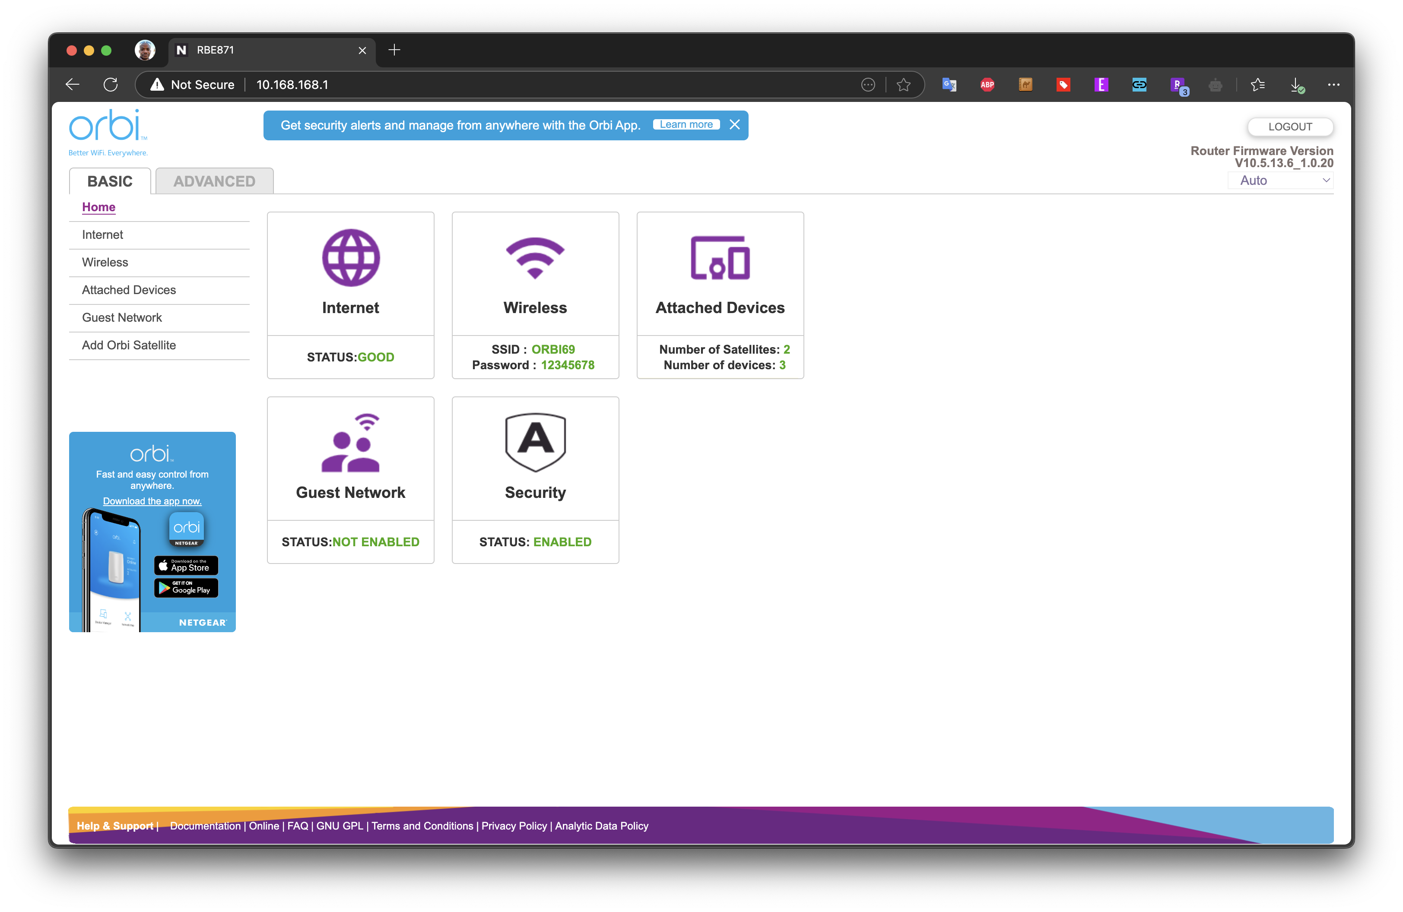Screen dimensions: 1403x912
Task: Click the LOGOUT button
Action: pyautogui.click(x=1290, y=127)
